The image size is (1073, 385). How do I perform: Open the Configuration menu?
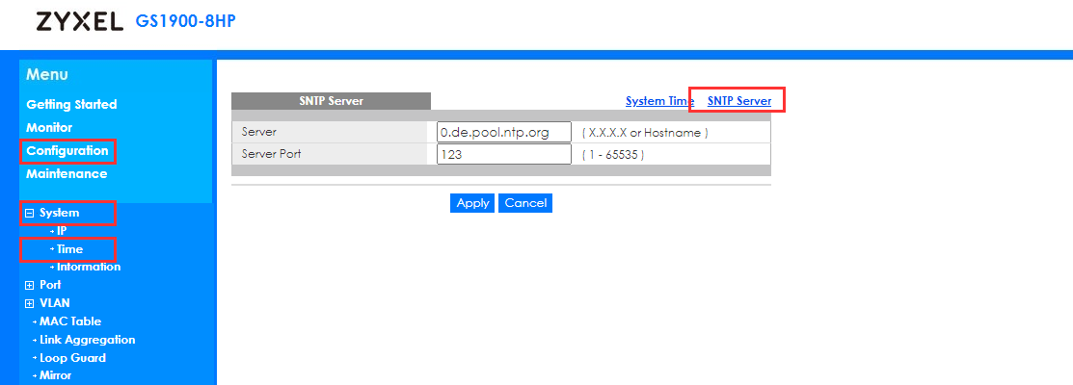click(x=67, y=151)
